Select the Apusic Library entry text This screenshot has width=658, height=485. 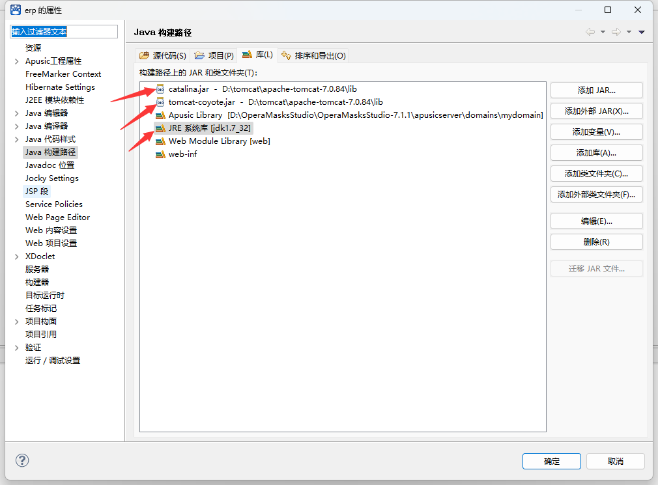356,115
